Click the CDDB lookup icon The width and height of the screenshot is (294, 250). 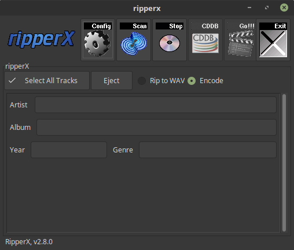[x=205, y=40]
